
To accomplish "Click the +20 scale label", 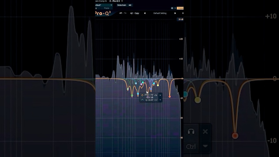I will [x=181, y=39].
